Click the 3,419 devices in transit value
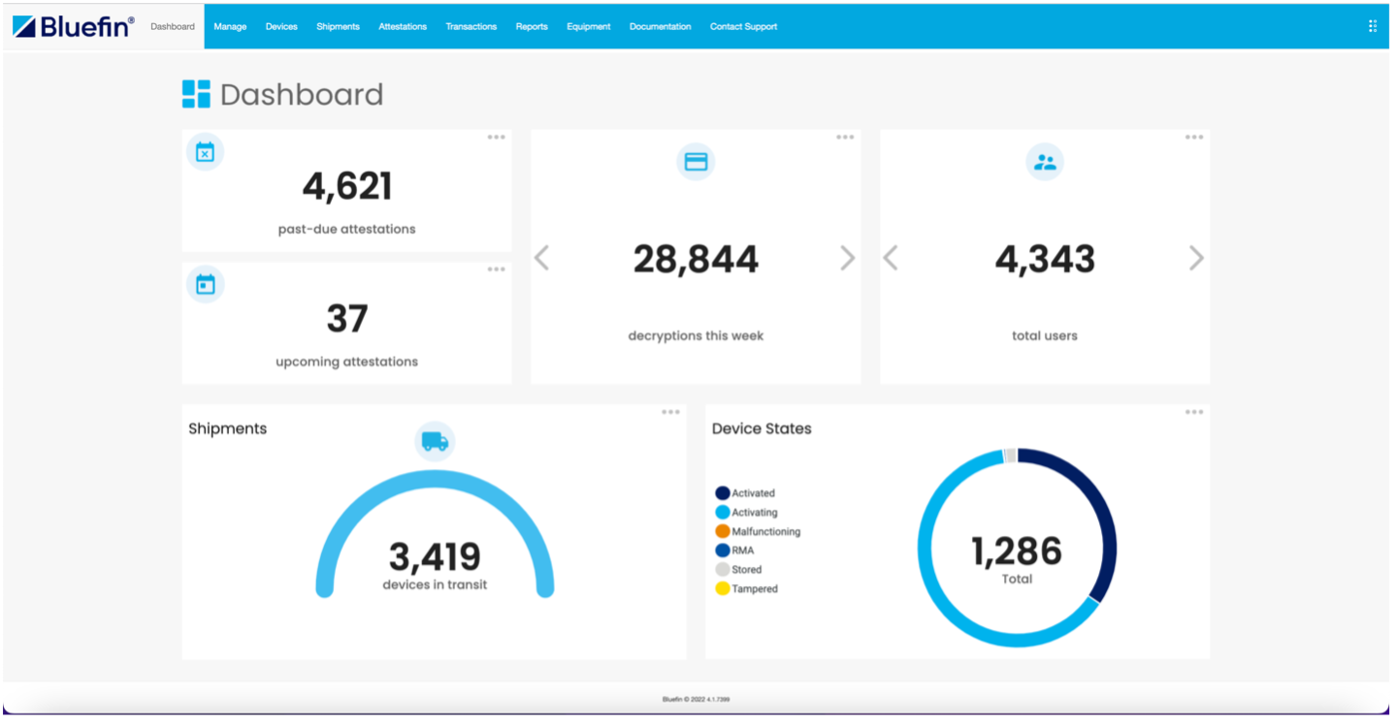The image size is (1396, 722). coord(435,556)
